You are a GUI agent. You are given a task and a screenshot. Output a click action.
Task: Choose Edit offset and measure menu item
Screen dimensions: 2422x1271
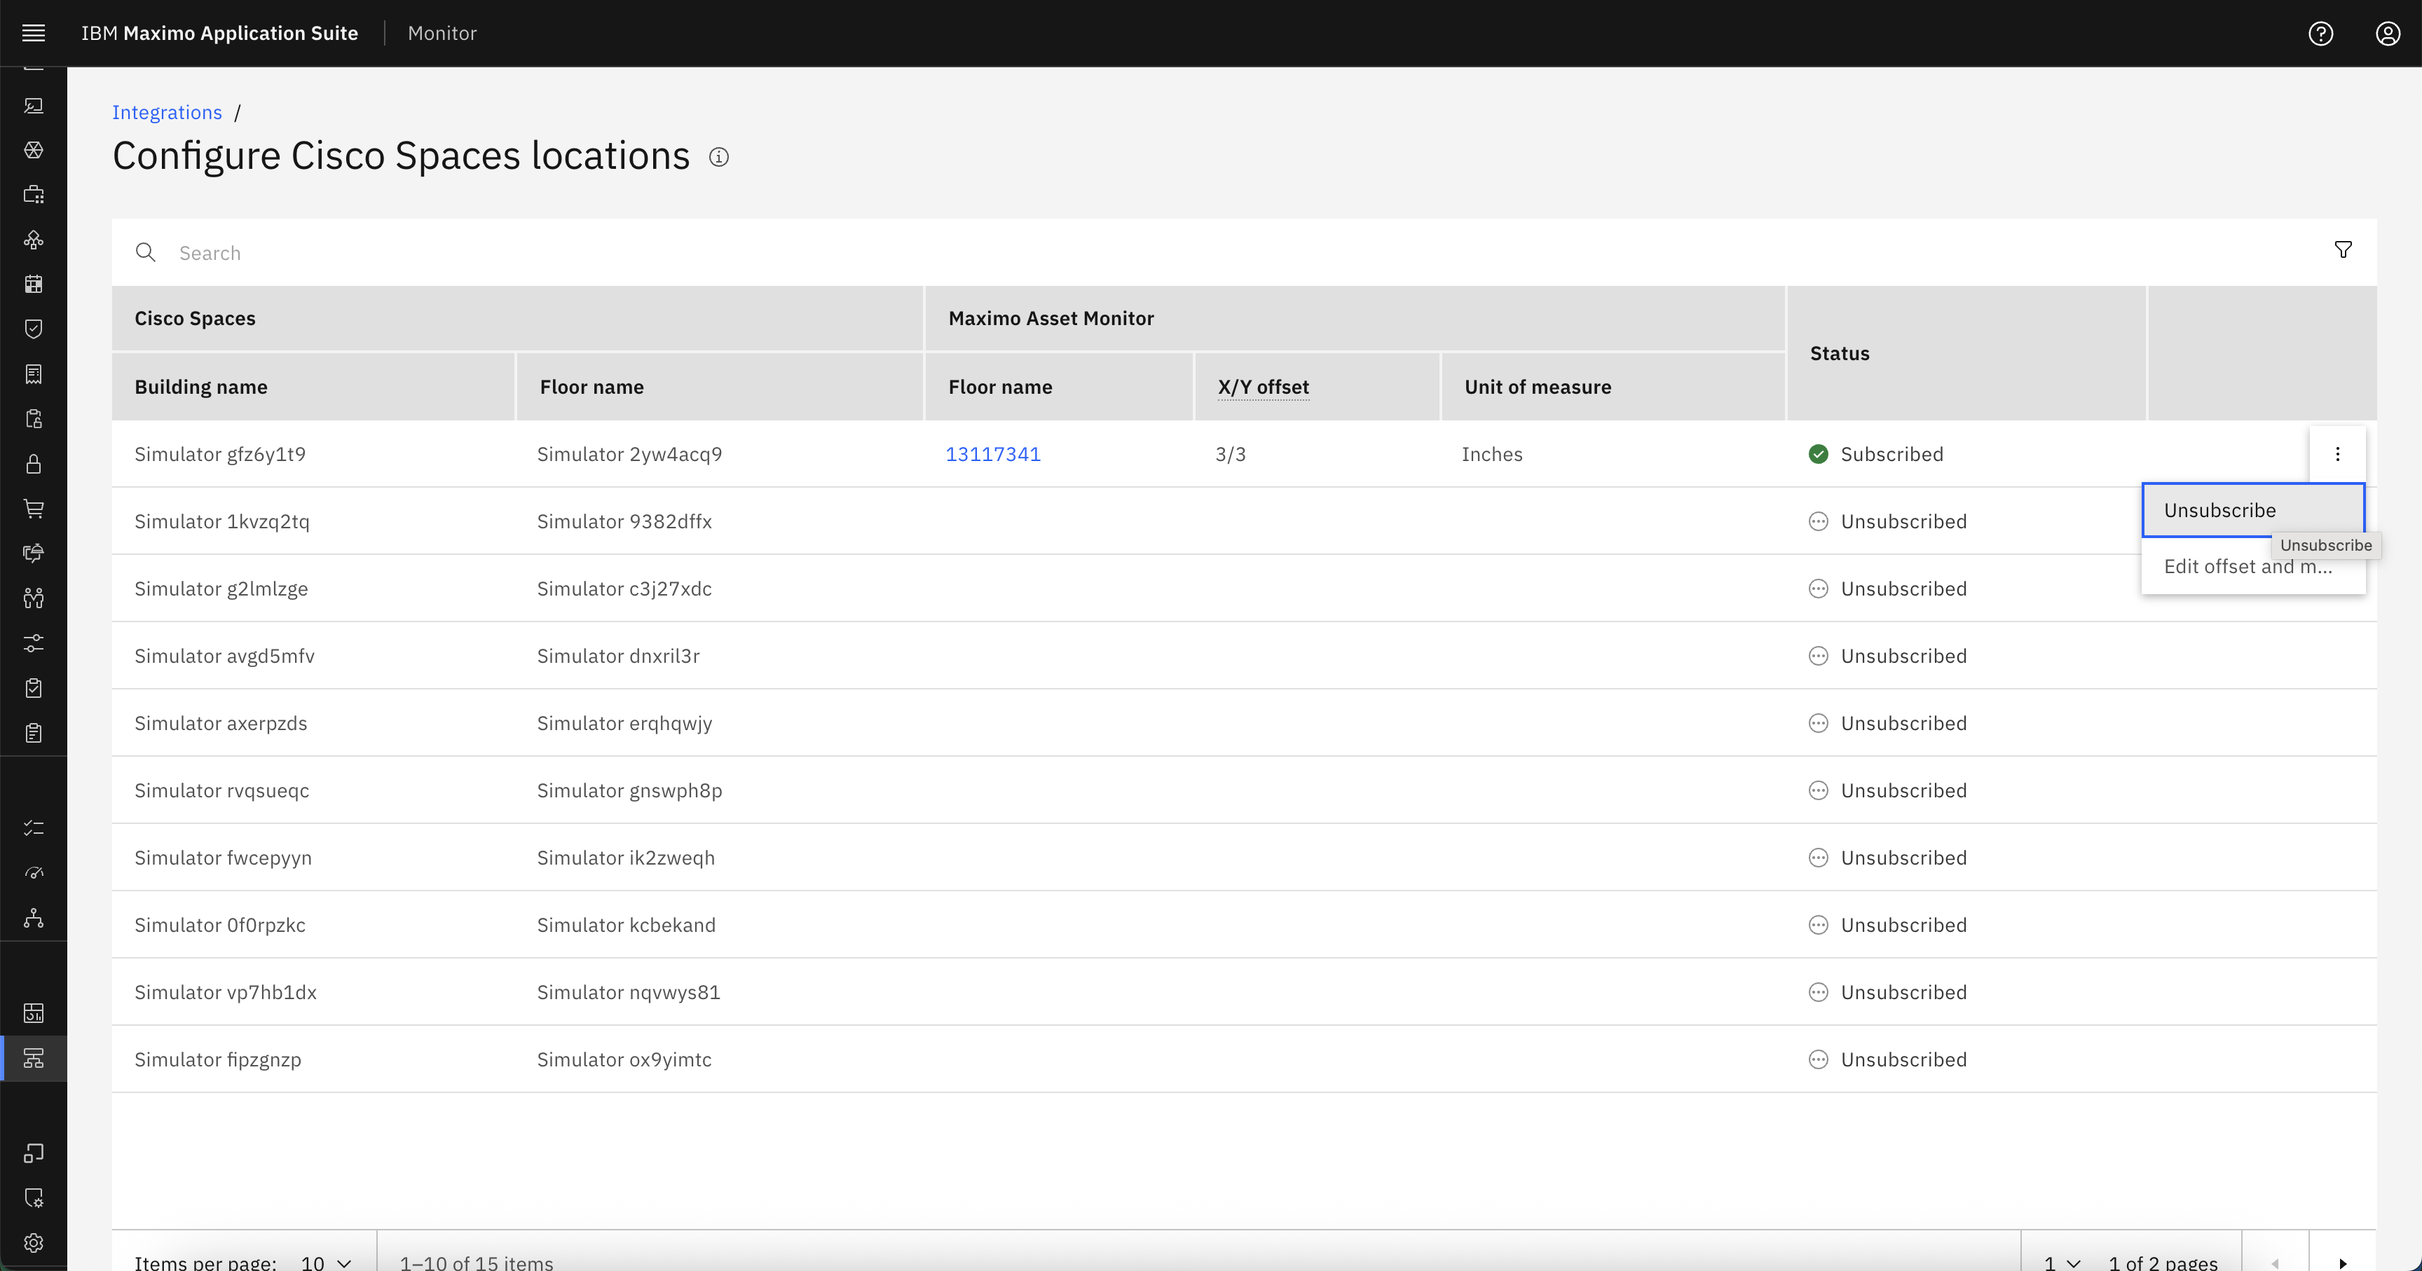[2253, 566]
